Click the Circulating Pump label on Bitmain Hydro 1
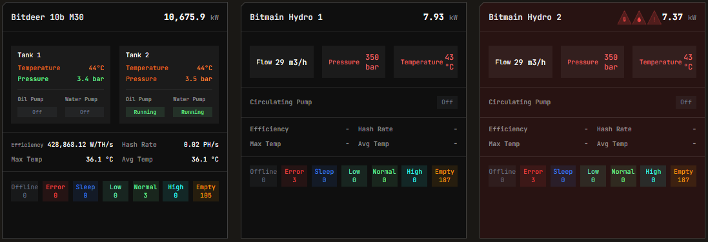Viewport: 708px width, 242px height. click(x=281, y=102)
